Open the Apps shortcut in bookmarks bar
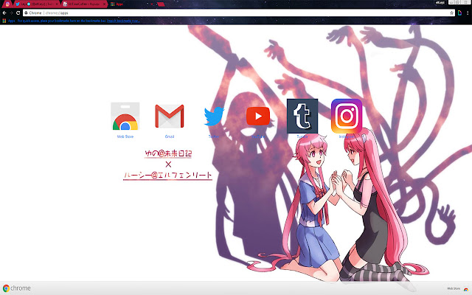472x295 pixels. 9,21
